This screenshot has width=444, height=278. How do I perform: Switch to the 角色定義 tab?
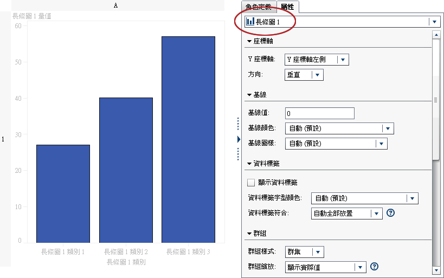click(x=259, y=7)
